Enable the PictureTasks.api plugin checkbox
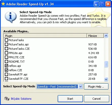This screenshot has height=105, width=112. [x=6, y=44]
